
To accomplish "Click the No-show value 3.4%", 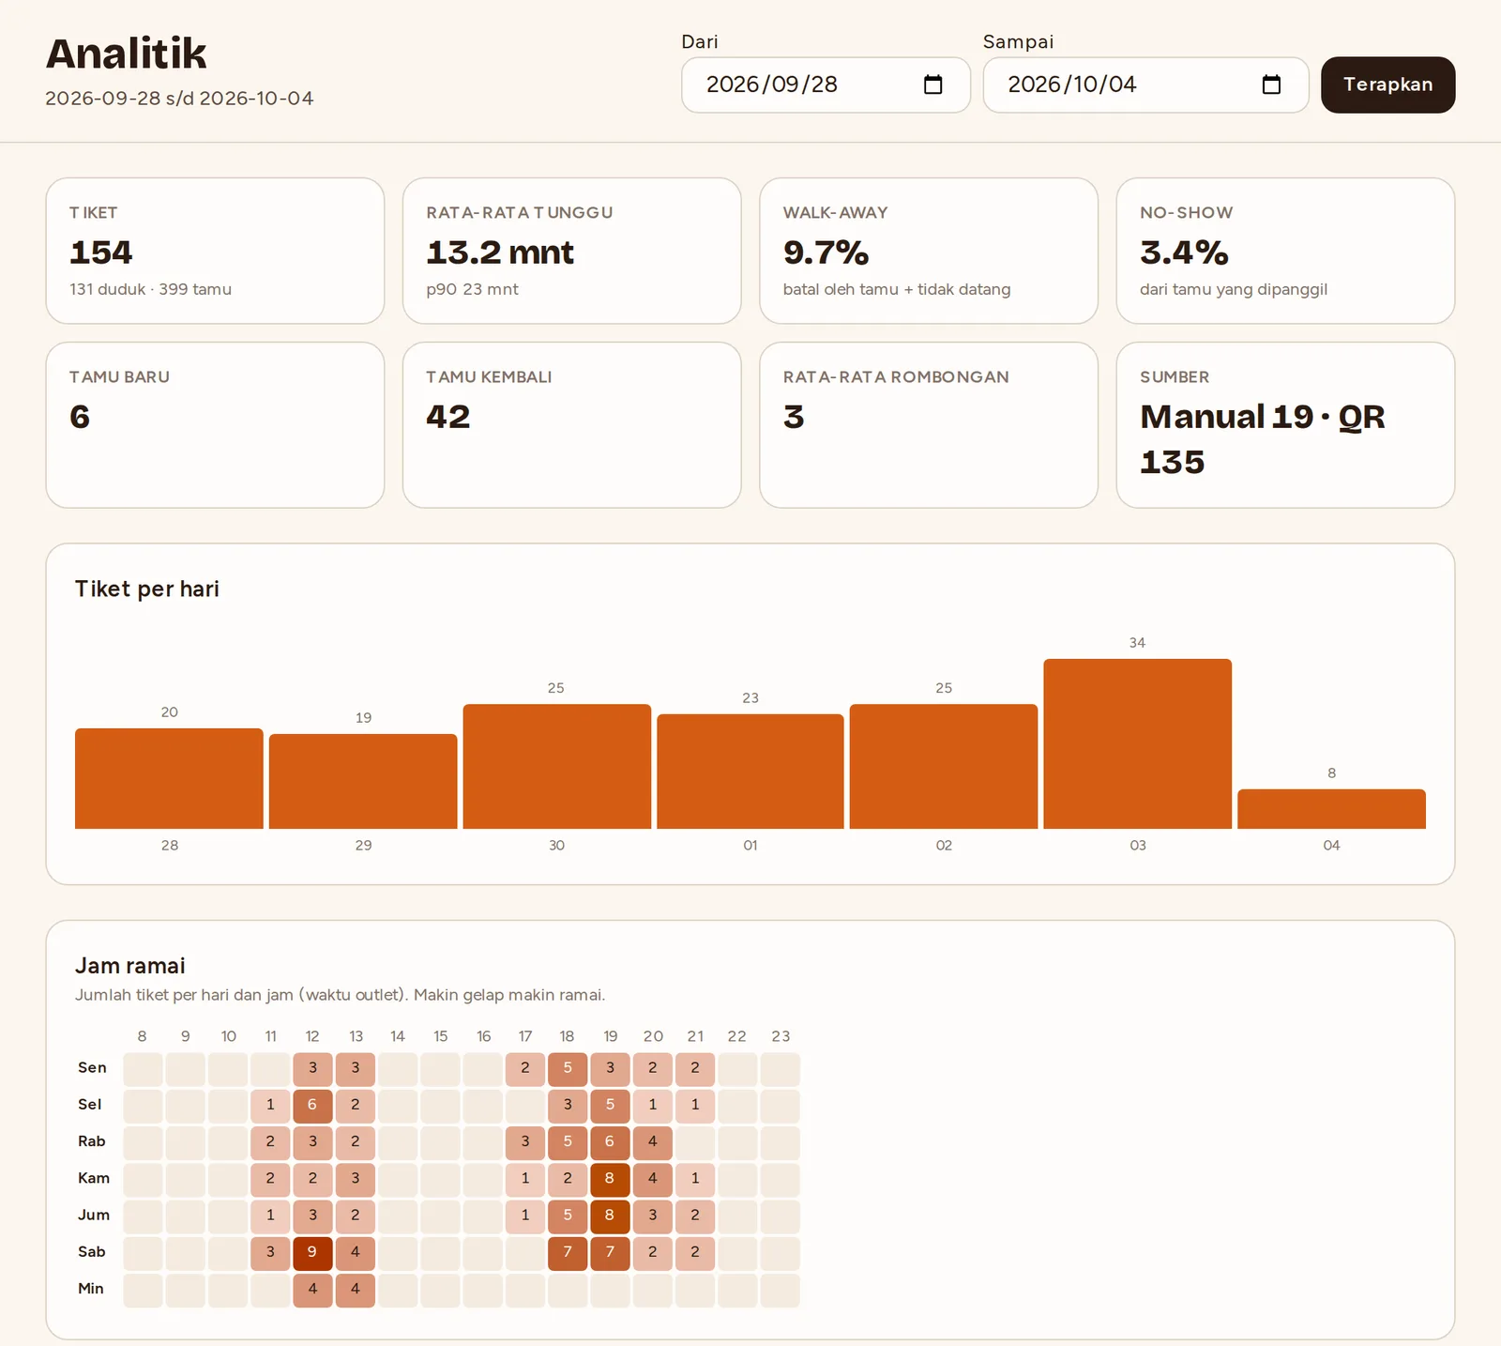I will click(x=1184, y=252).
